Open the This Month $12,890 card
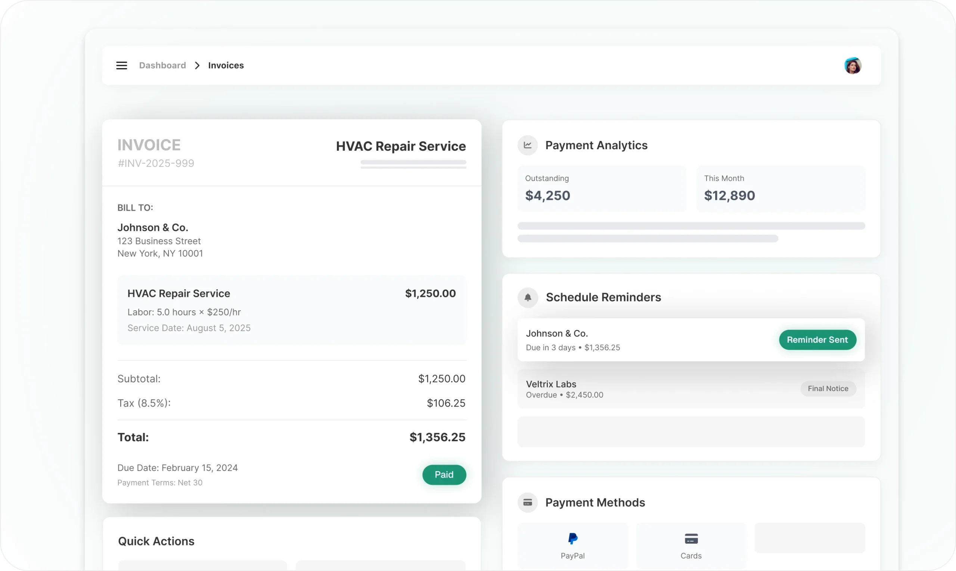Image resolution: width=956 pixels, height=571 pixels. click(780, 189)
